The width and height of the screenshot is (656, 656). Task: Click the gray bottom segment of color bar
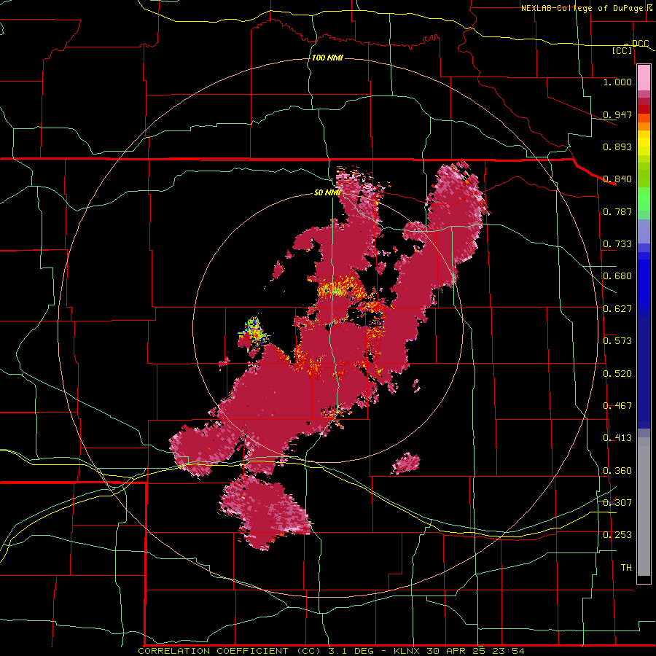(644, 507)
